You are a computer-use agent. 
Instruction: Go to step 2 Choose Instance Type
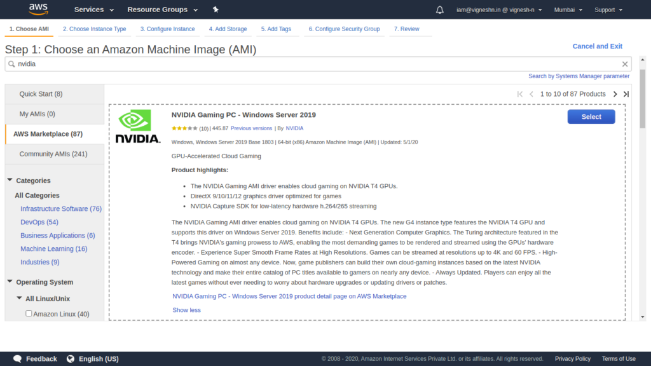(x=95, y=29)
